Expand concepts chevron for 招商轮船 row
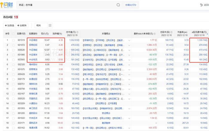This screenshot has height=131, width=209. point(129,45)
